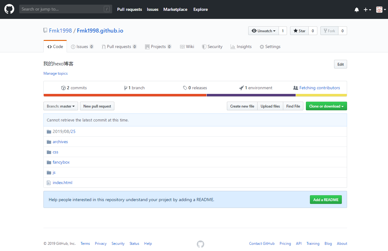
Task: Click the Fetching contributors link
Action: tap(316, 88)
